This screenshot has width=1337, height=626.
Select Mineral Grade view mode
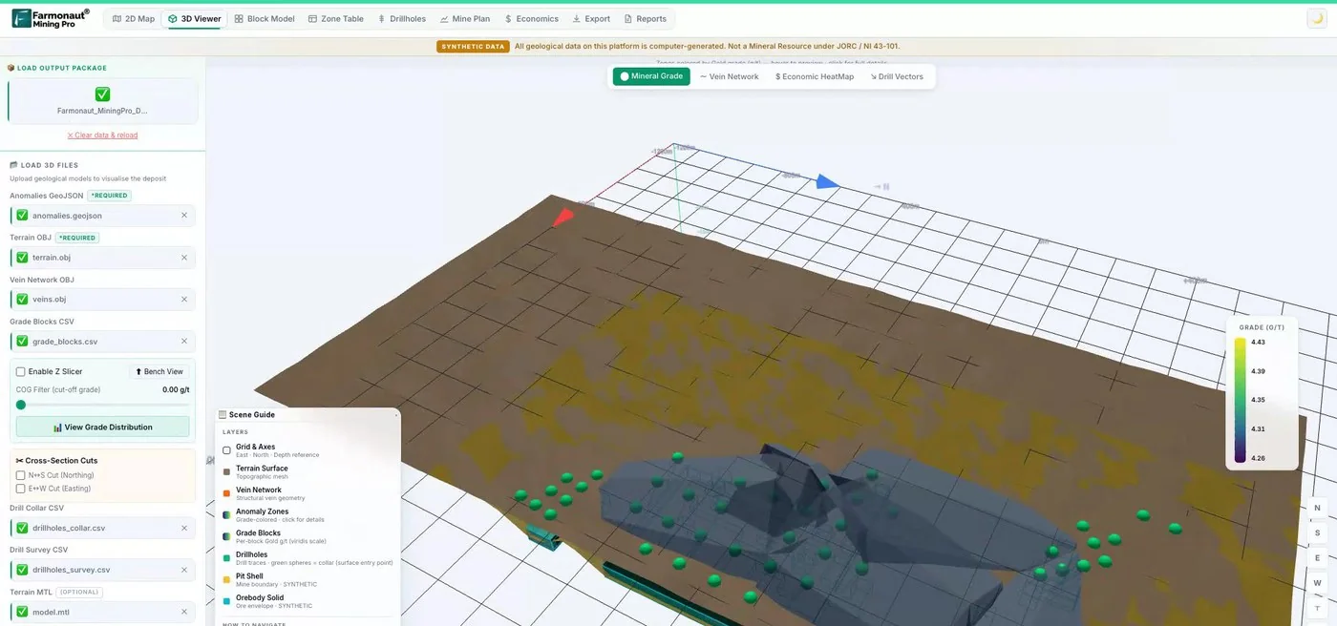(651, 76)
